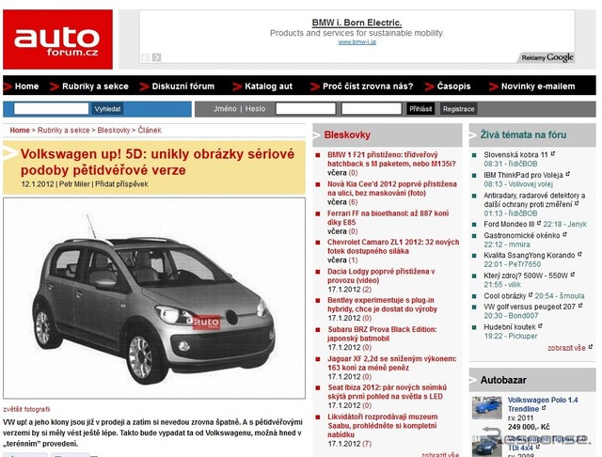
Task: Click the Živá témata na fóru heading
Action: pyautogui.click(x=523, y=134)
